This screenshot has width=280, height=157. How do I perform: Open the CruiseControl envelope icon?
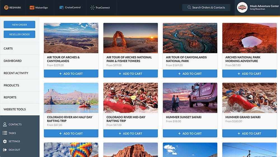click(61, 8)
